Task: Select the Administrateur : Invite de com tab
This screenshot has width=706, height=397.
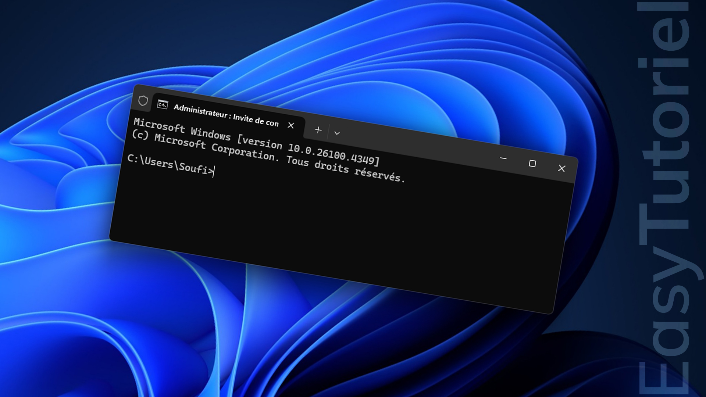Action: [x=226, y=115]
